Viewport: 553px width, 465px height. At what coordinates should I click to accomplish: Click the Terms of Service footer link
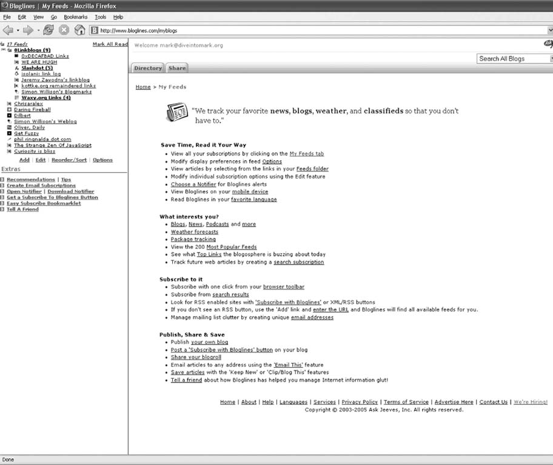[406, 402]
